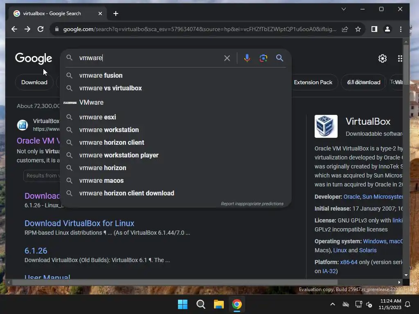Click the VirtualBox site favicon in results
This screenshot has width=419, height=314.
[23, 125]
